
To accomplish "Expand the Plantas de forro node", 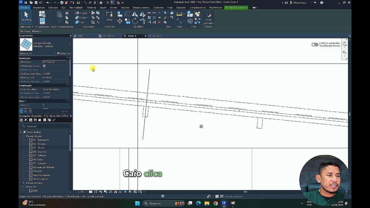I will pos(24,183).
